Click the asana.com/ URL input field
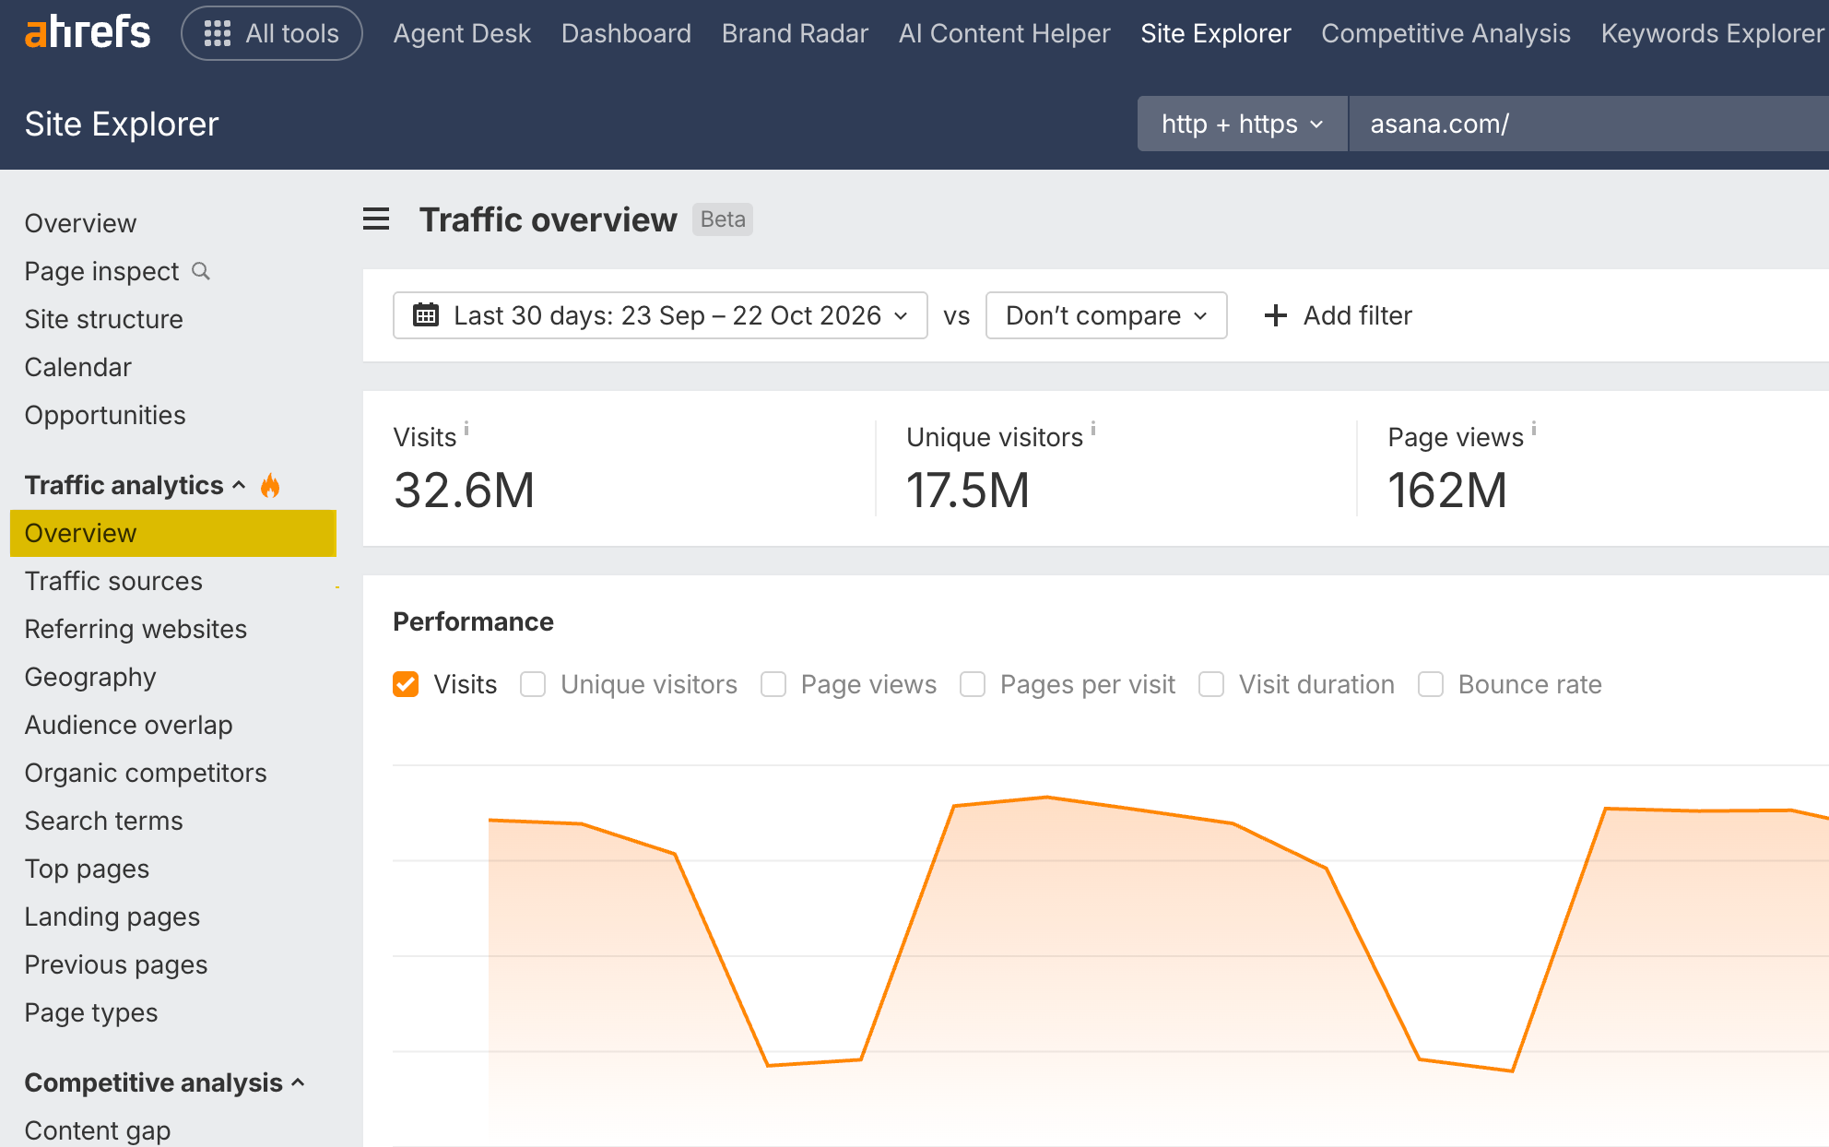Viewport: 1829px width, 1147px height. tap(1588, 124)
